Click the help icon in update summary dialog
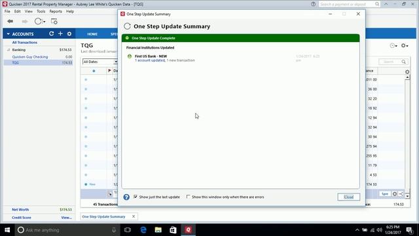 coord(126,197)
